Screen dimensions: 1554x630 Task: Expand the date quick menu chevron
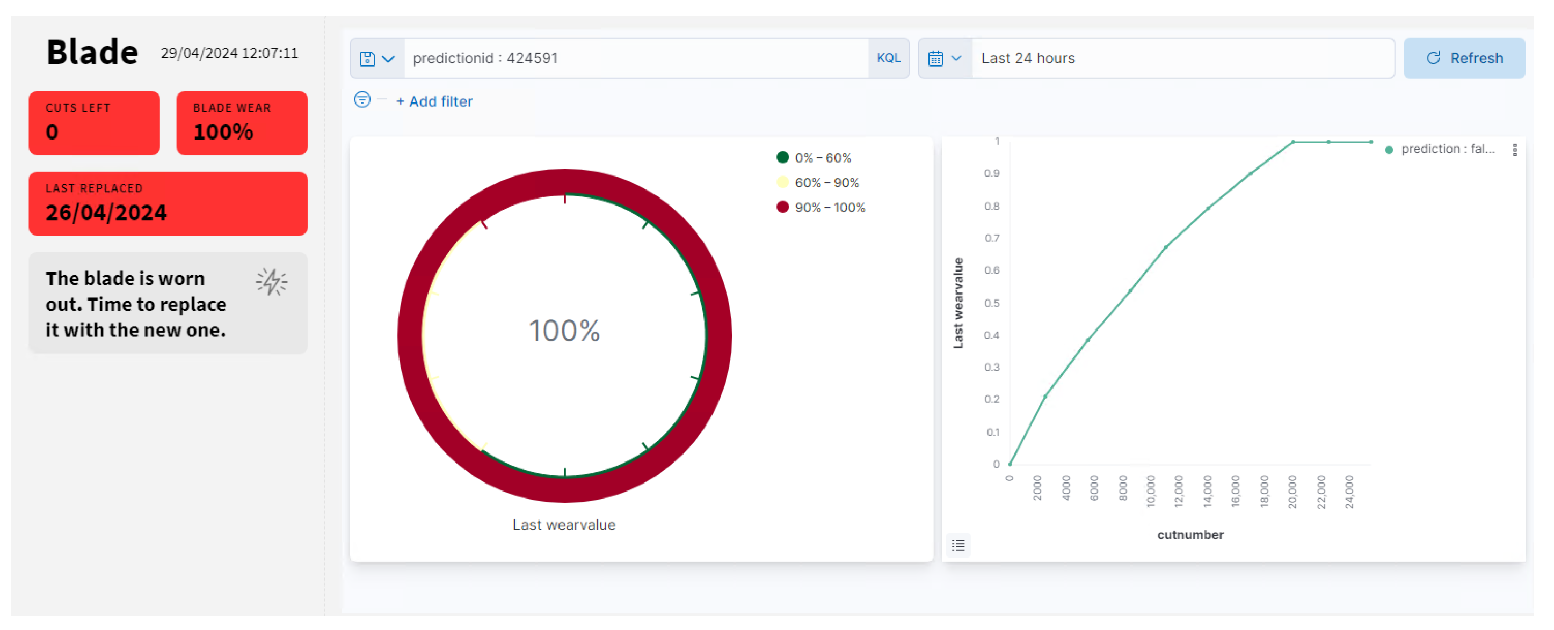[x=956, y=58]
